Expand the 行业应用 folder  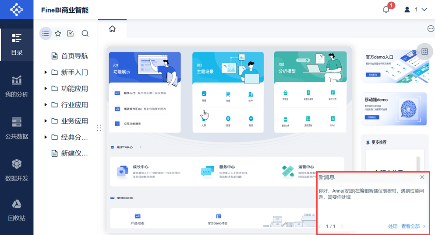pyautogui.click(x=46, y=105)
